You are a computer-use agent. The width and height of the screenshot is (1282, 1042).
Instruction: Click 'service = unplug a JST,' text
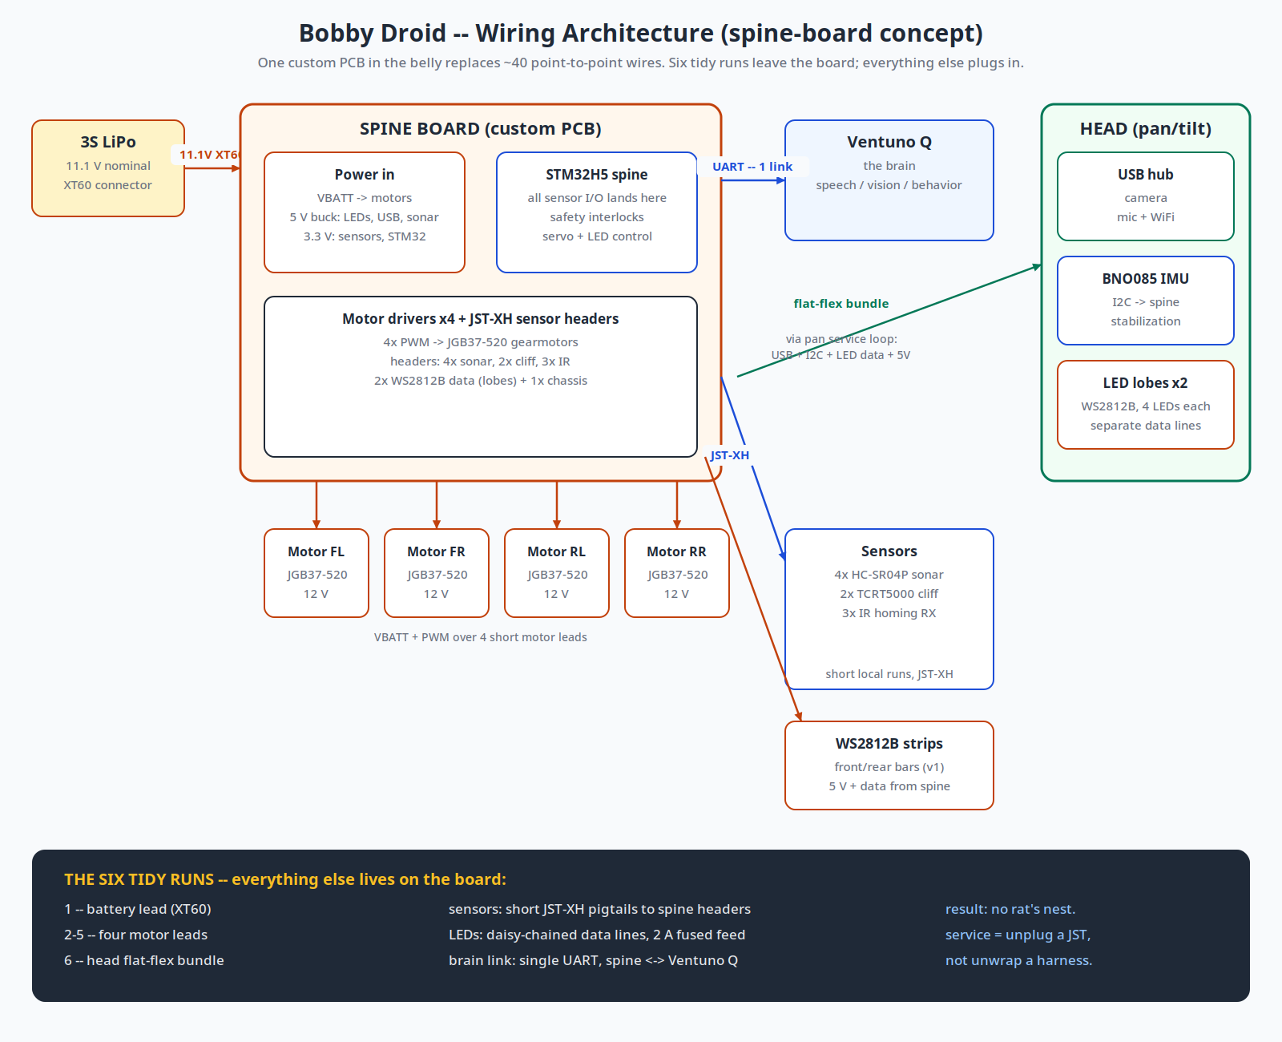(x=1018, y=935)
